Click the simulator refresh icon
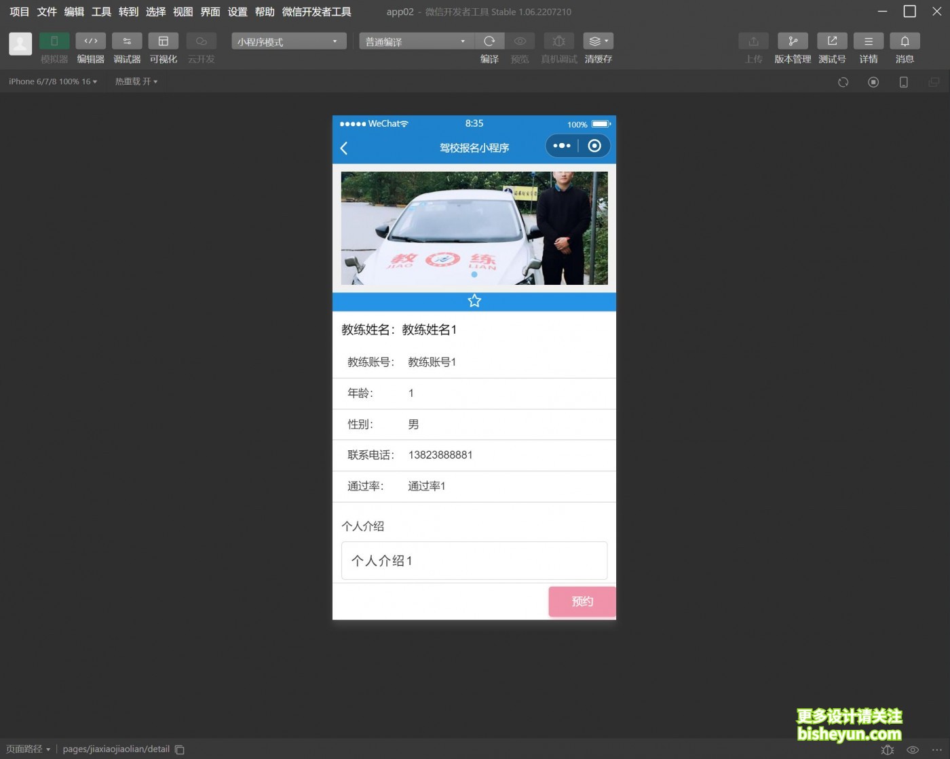Image resolution: width=950 pixels, height=759 pixels. point(843,82)
